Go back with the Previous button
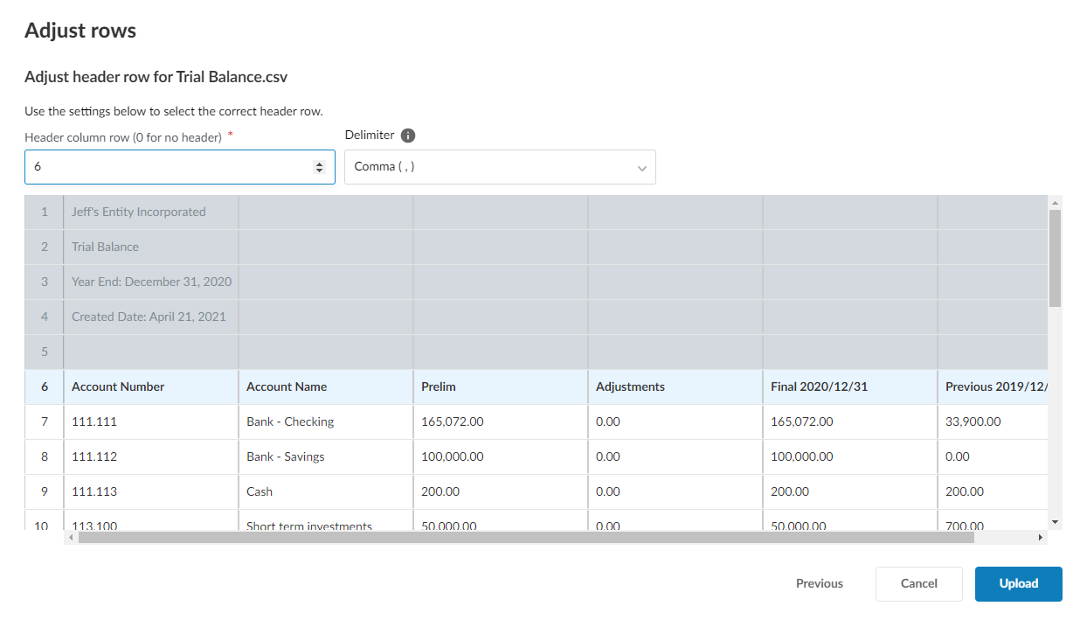 click(x=819, y=583)
